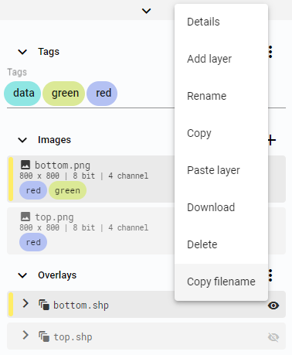The height and width of the screenshot is (355, 292).
Task: Click the image icon beside top.png
Action: (x=25, y=217)
